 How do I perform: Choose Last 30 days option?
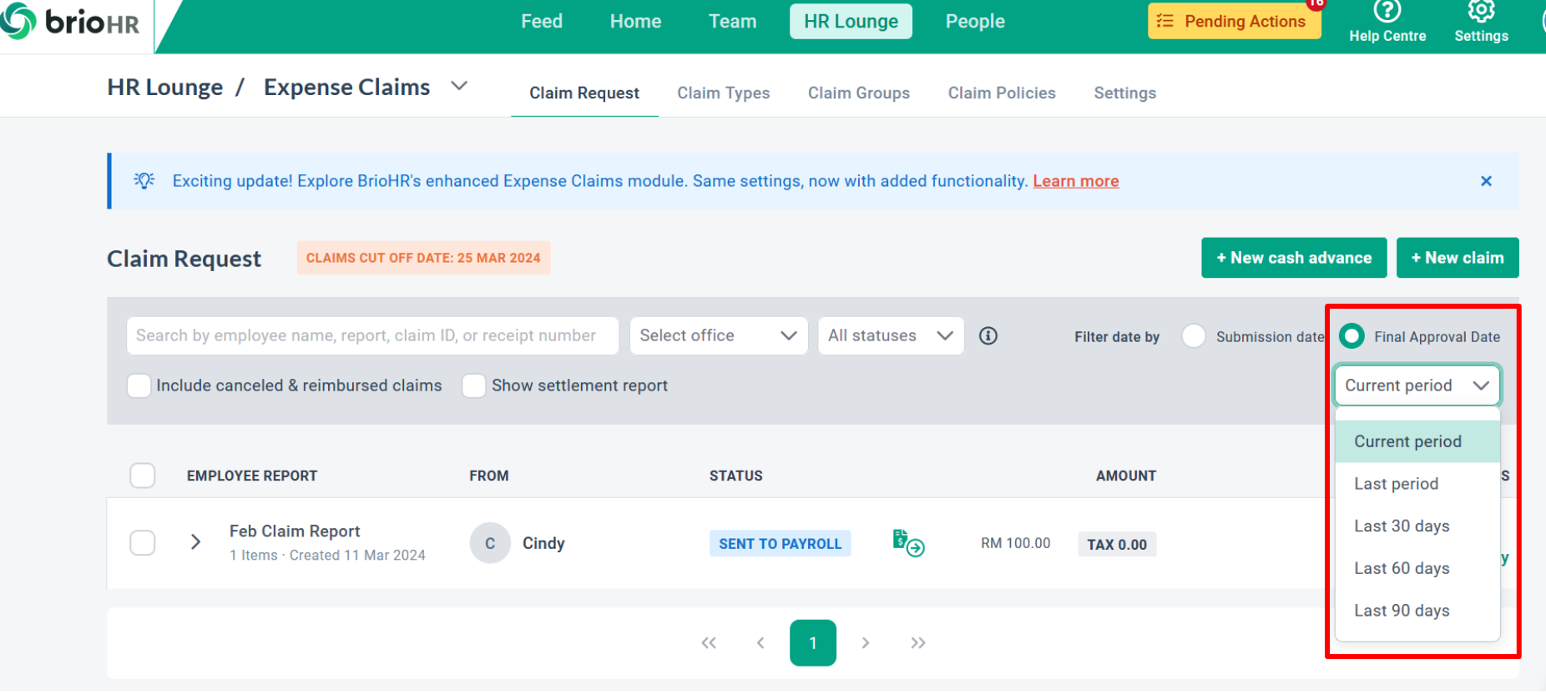tap(1417, 526)
